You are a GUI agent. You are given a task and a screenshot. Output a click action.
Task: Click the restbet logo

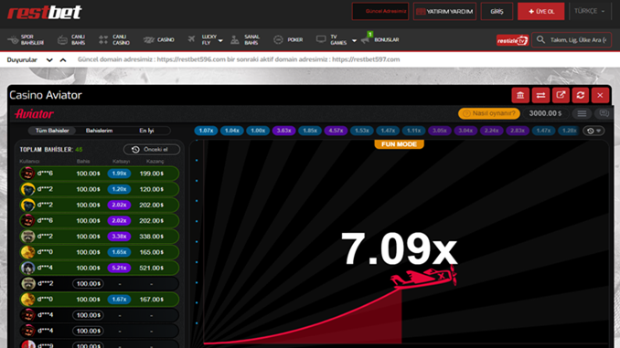point(44,12)
